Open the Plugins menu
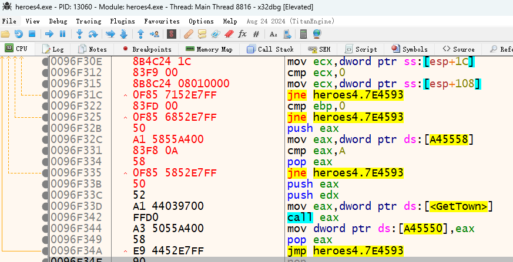Screen dimensions: 513x262 point(122,21)
